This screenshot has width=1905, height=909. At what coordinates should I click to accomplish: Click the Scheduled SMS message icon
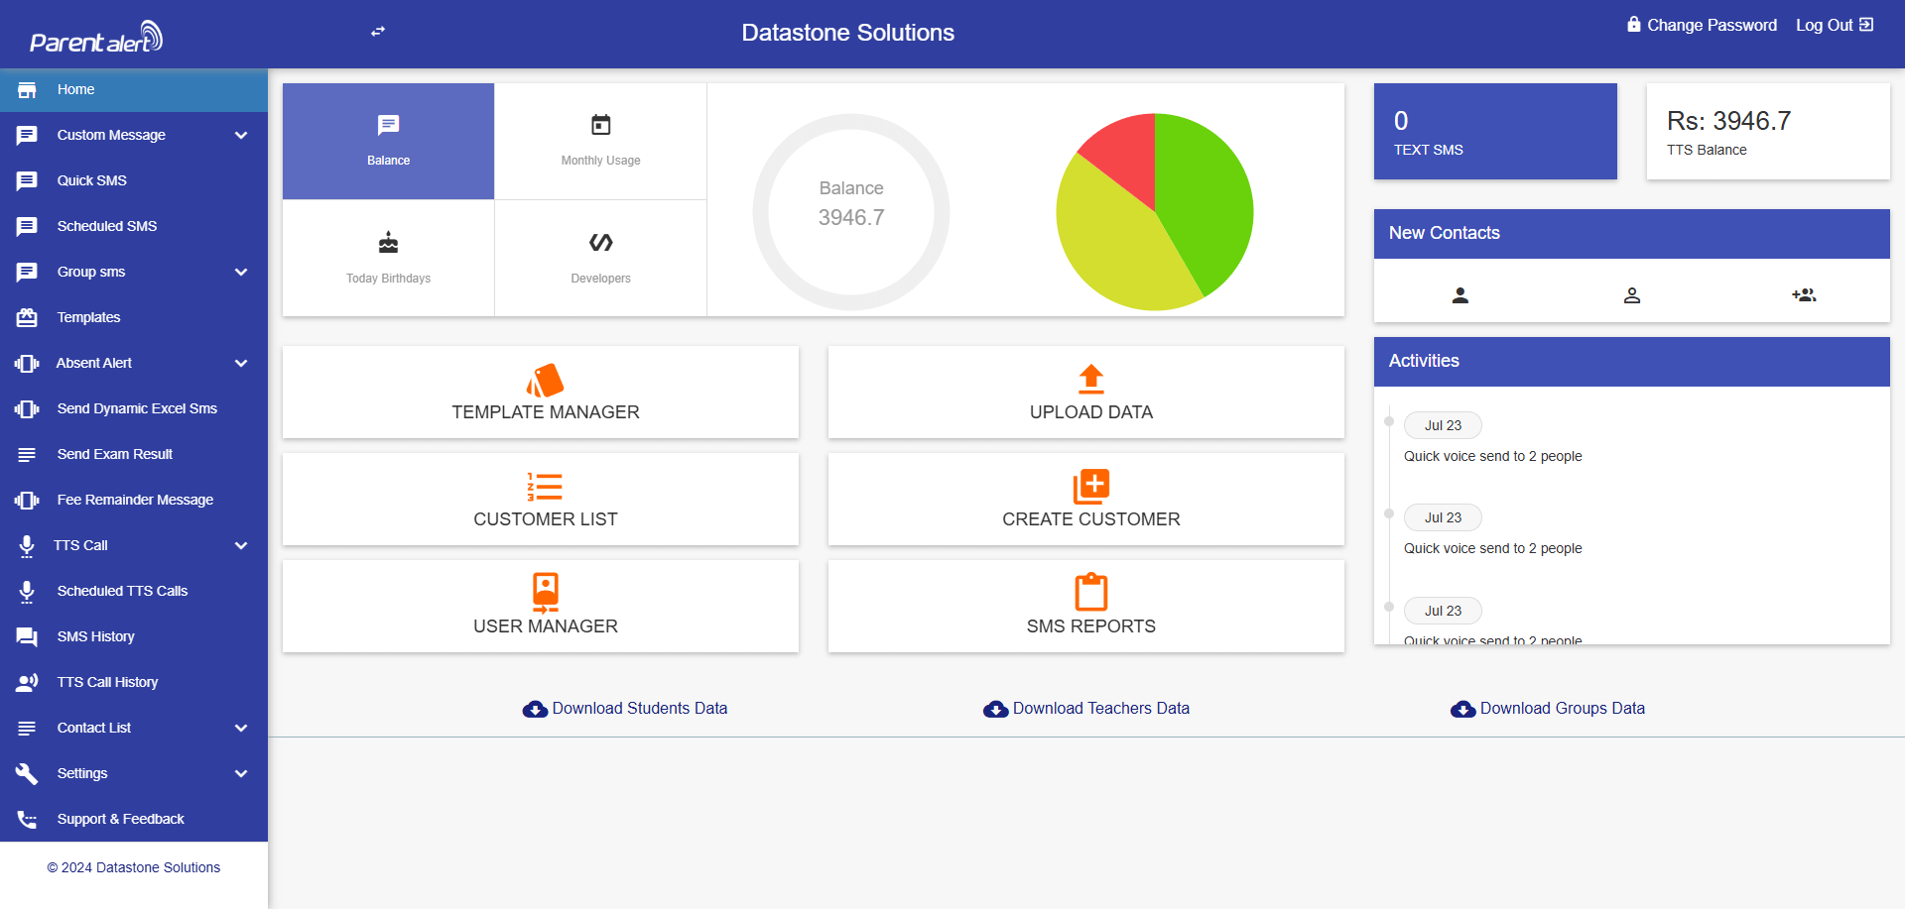27,227
